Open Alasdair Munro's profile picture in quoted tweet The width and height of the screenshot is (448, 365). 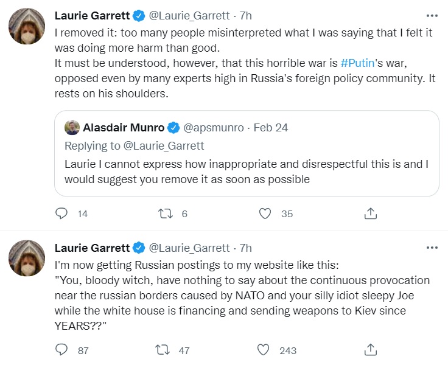point(72,128)
